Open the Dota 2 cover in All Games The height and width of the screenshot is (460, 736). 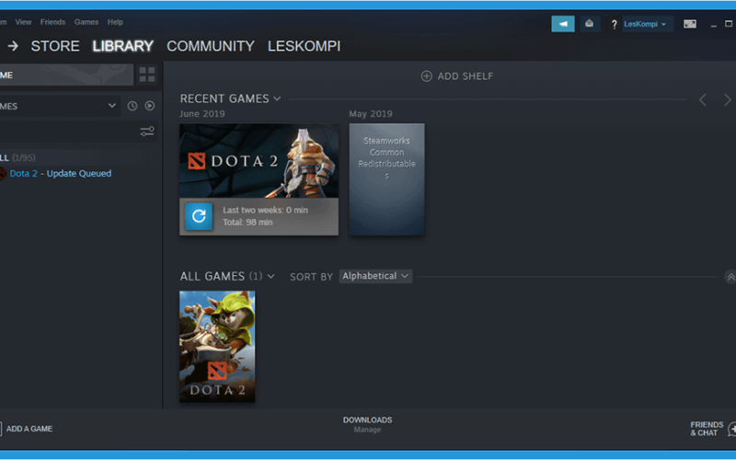click(x=217, y=347)
